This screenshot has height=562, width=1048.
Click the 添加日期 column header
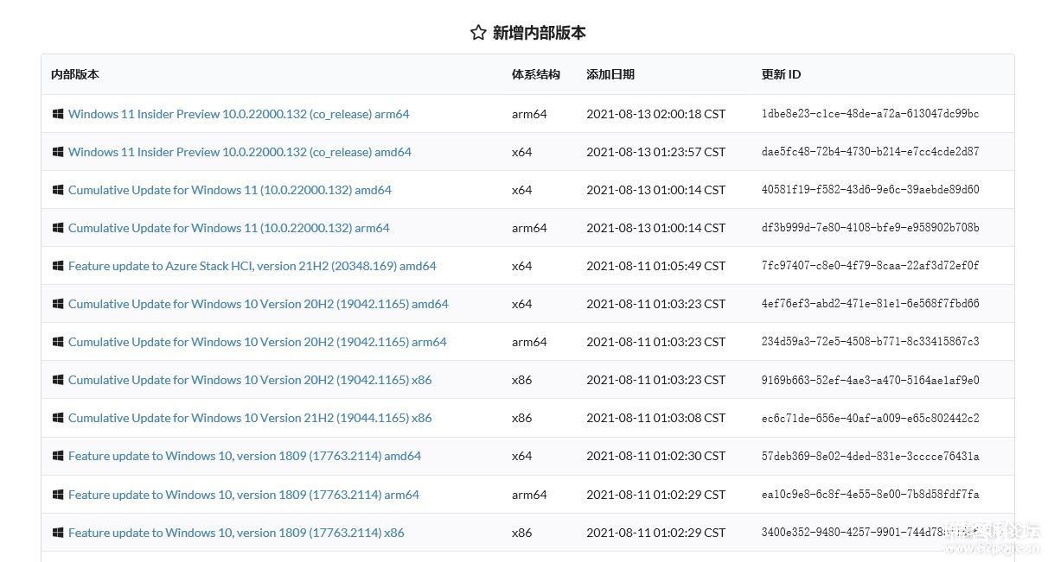pos(610,74)
